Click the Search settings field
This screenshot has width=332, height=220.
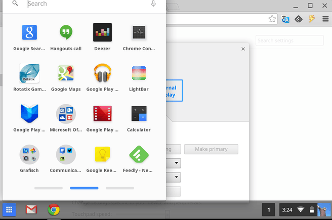coord(289,40)
